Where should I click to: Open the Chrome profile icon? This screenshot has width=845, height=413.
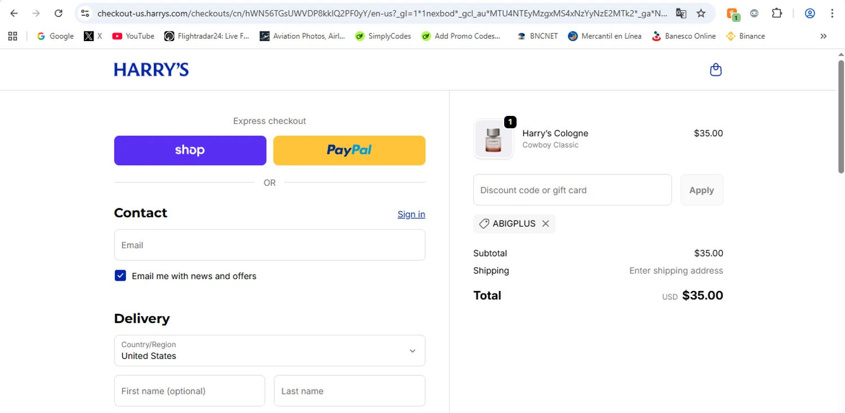[x=810, y=13]
